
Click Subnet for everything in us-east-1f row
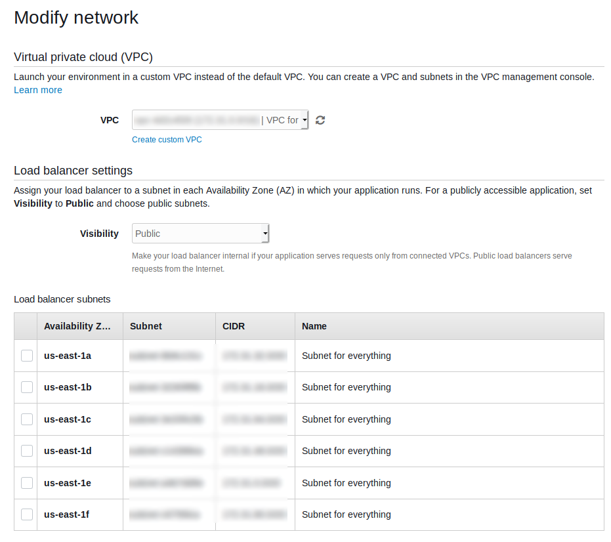coord(347,514)
